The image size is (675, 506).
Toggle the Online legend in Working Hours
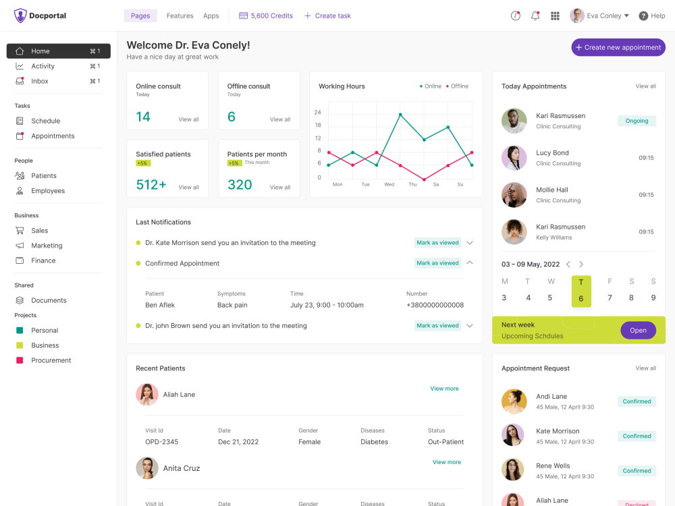431,86
